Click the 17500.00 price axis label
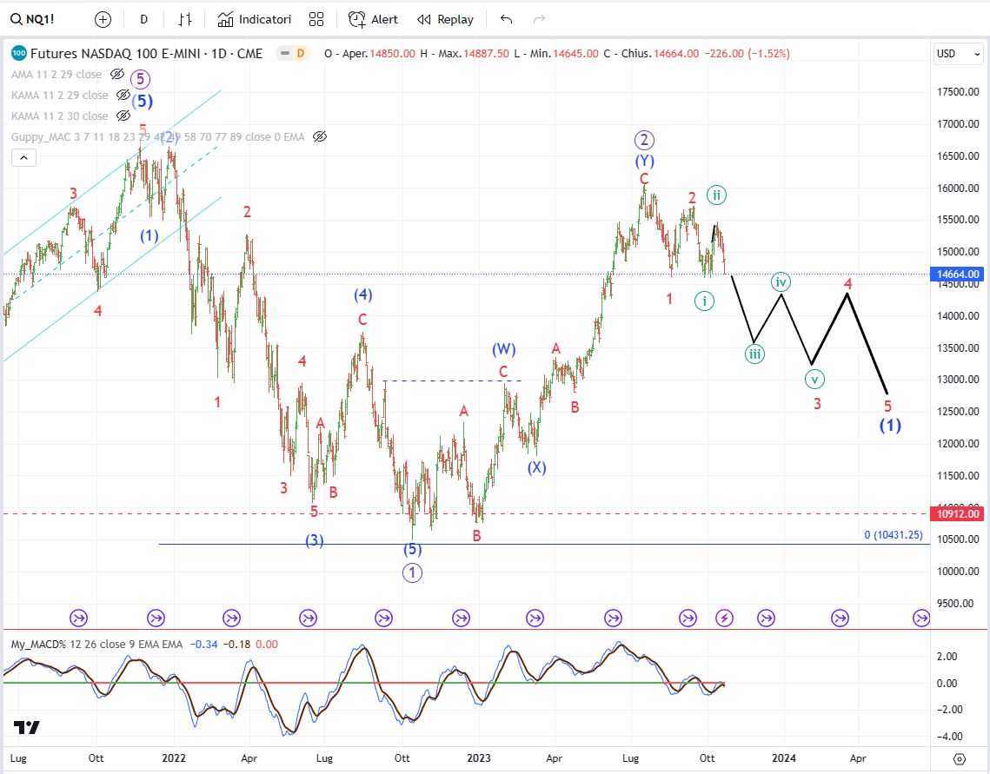990x774 pixels. (x=958, y=92)
